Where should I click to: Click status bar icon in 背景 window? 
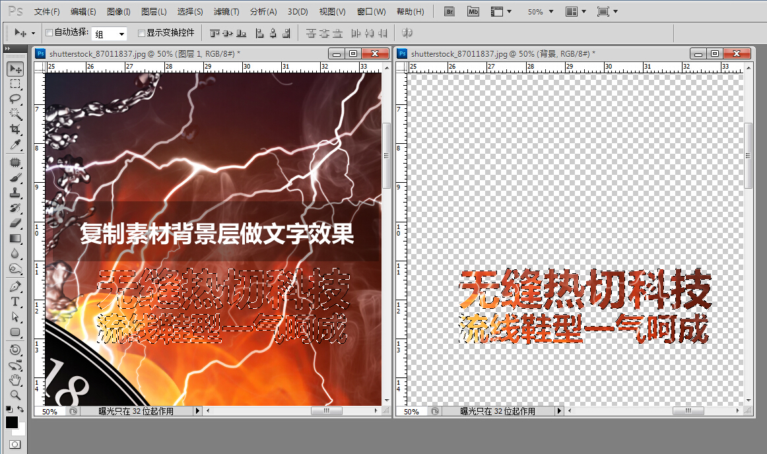coord(435,412)
